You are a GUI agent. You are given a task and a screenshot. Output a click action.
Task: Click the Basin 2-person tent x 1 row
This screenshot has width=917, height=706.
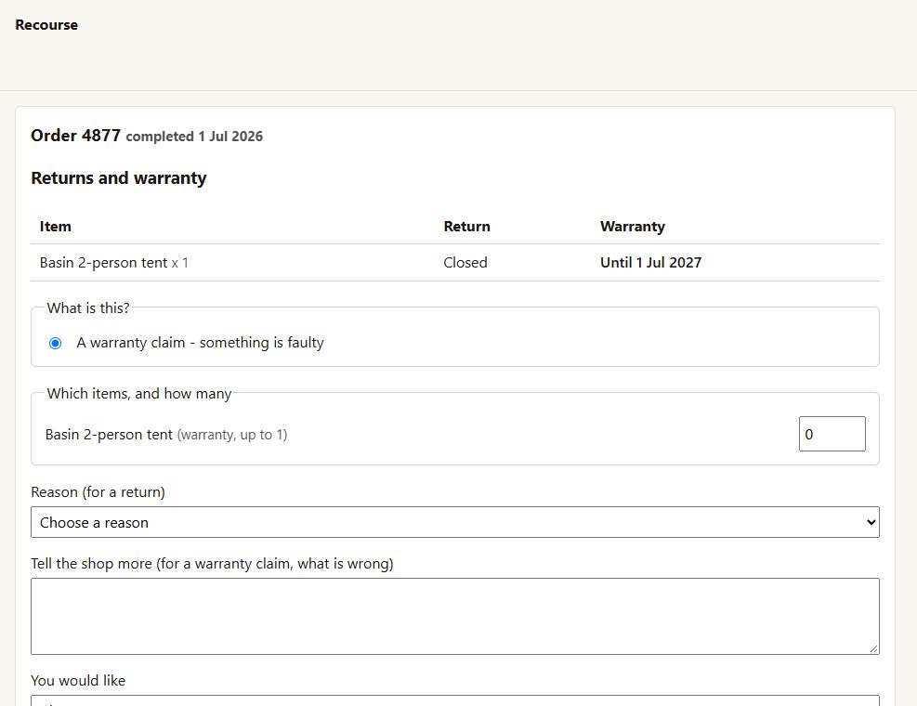(x=455, y=263)
